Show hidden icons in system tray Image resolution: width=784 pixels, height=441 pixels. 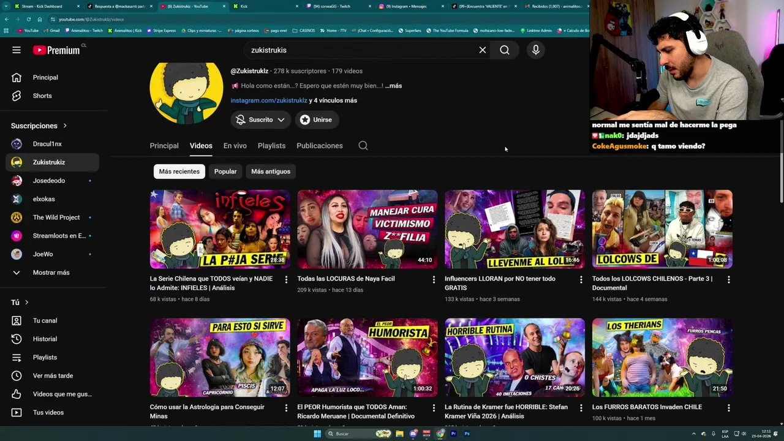pos(694,434)
